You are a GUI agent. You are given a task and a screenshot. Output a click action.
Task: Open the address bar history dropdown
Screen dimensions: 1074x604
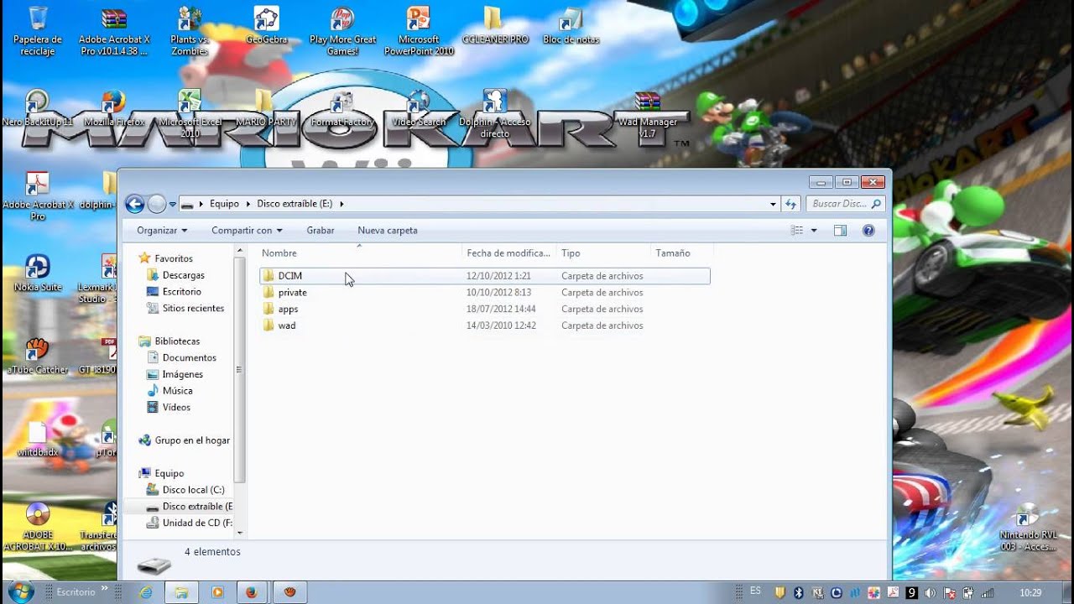[x=773, y=204]
